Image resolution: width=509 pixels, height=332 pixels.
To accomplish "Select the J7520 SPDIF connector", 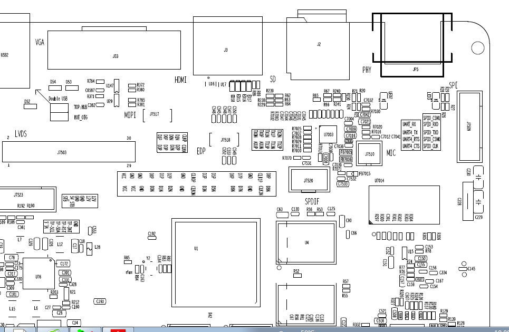I will (309, 180).
